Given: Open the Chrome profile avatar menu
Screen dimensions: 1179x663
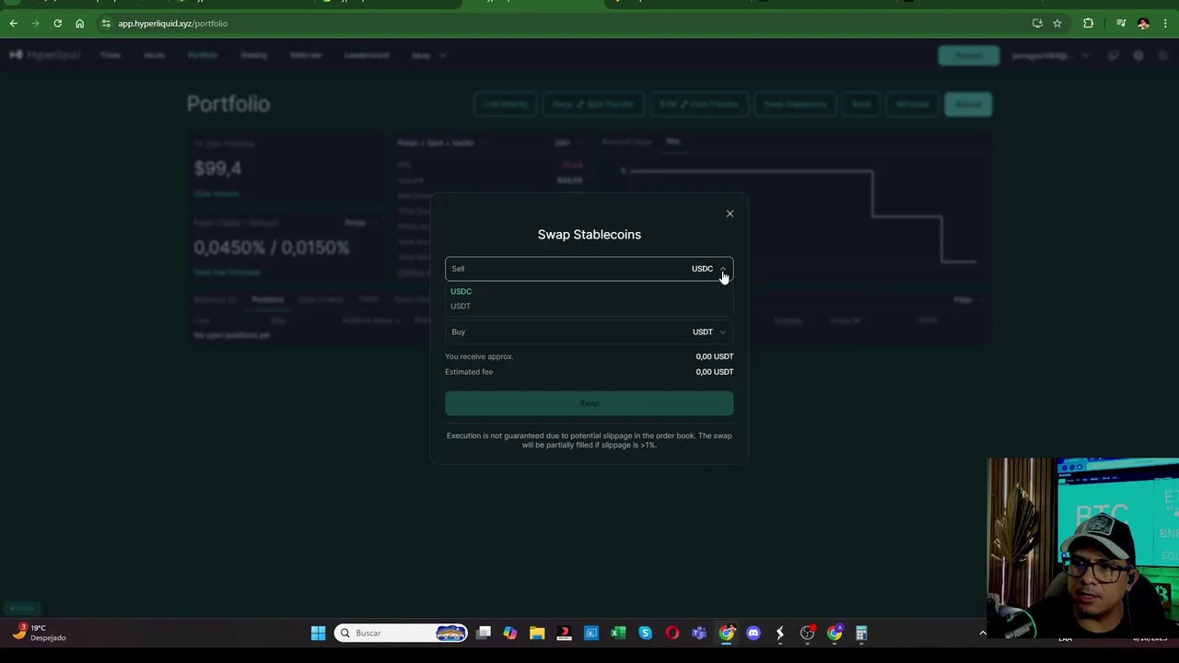Looking at the screenshot, I should pyautogui.click(x=1143, y=23).
